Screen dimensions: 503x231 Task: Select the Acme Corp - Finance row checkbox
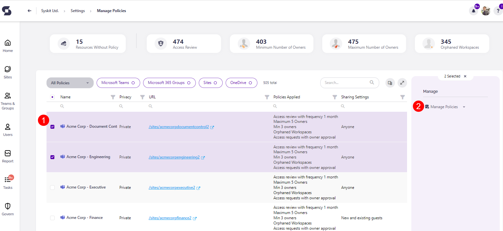tap(52, 218)
